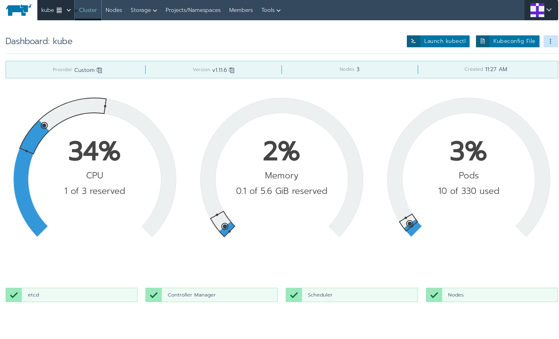This screenshot has height=339, width=559.
Task: Click the document icon on Kubeconfig File
Action: pos(483,41)
